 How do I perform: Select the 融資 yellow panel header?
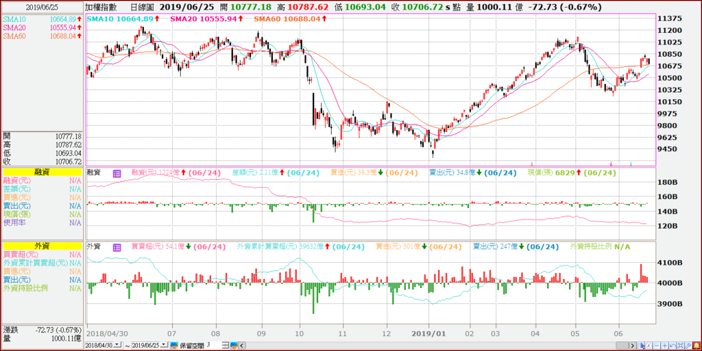click(x=42, y=172)
